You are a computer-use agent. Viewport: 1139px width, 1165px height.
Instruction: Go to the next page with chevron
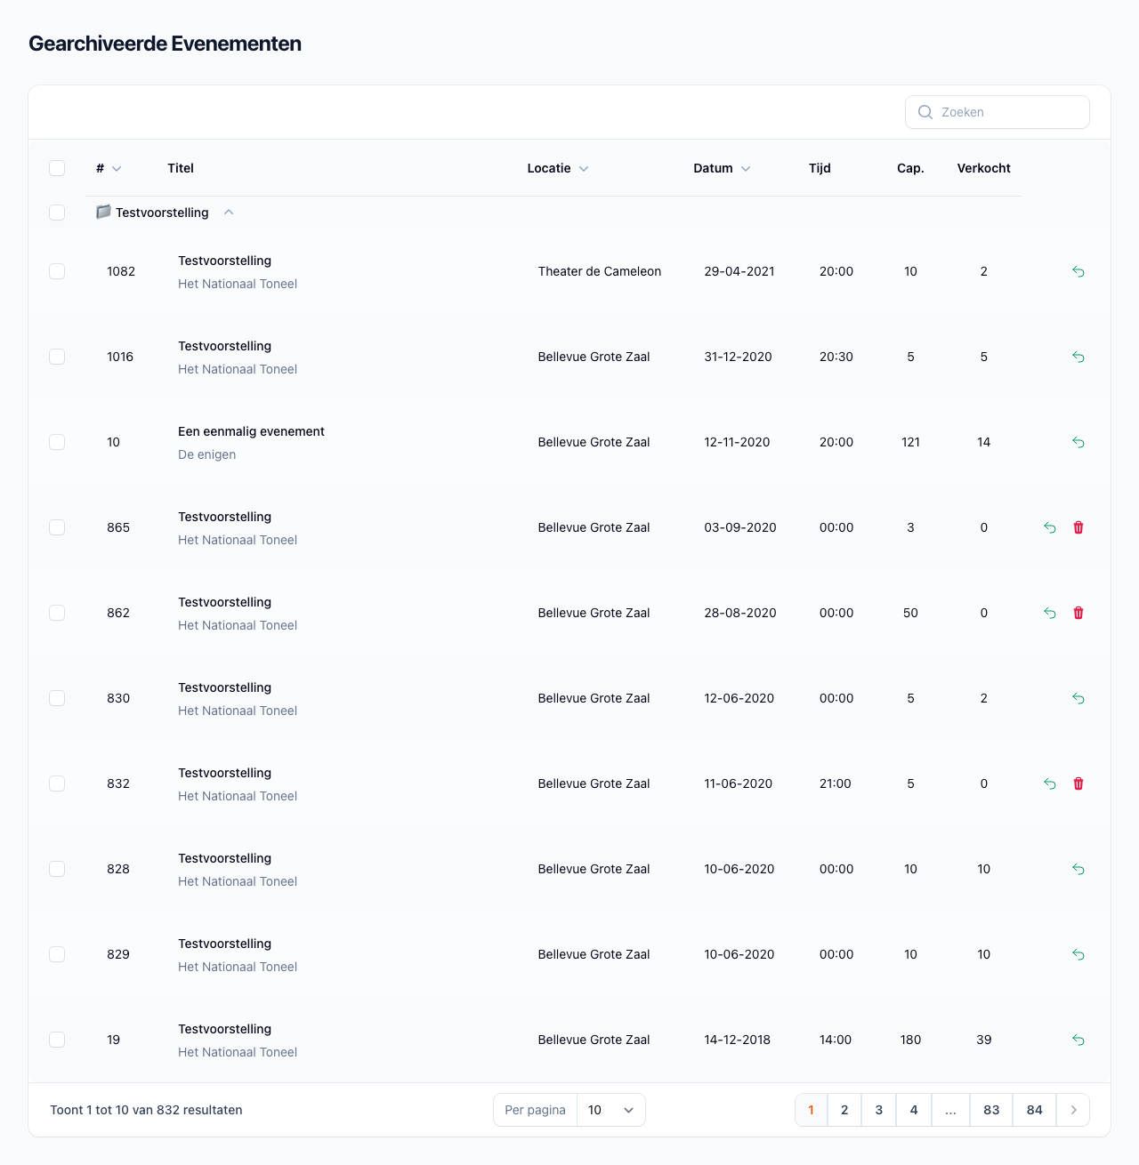point(1073,1110)
